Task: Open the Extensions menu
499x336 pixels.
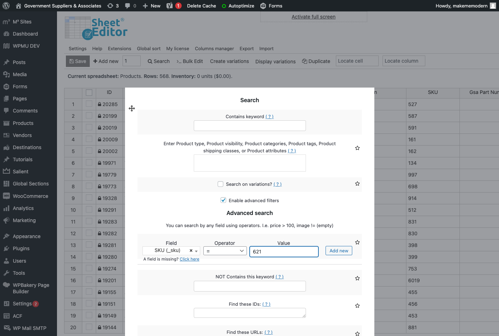Action: click(120, 49)
